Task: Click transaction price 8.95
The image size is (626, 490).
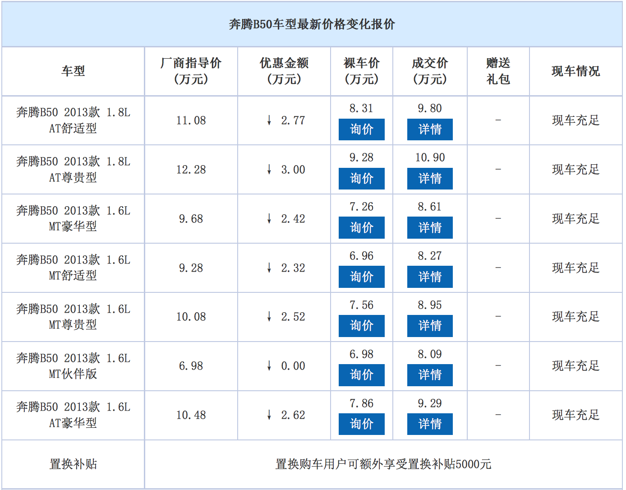Action: pyautogui.click(x=430, y=305)
